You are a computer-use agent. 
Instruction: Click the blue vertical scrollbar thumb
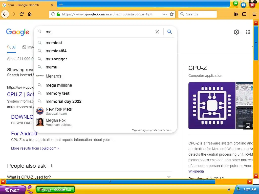[256, 43]
